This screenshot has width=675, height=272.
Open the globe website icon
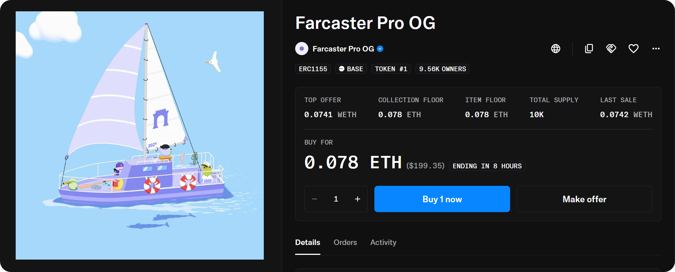point(556,49)
